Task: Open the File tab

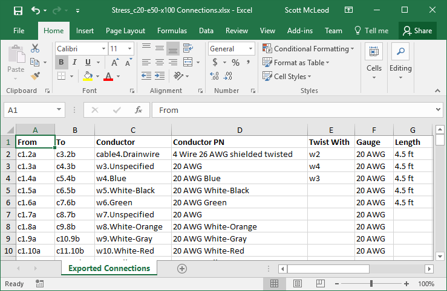Action: point(19,31)
